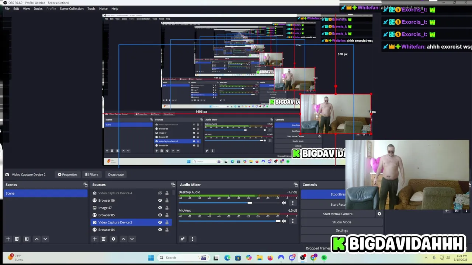
Task: Open Properties for selected source
Action: (67, 174)
